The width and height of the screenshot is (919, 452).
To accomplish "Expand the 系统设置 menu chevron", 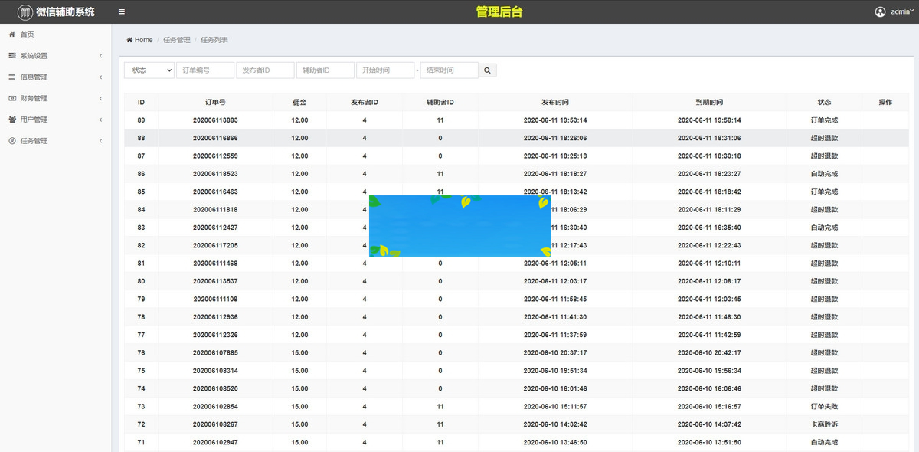I will coord(100,56).
